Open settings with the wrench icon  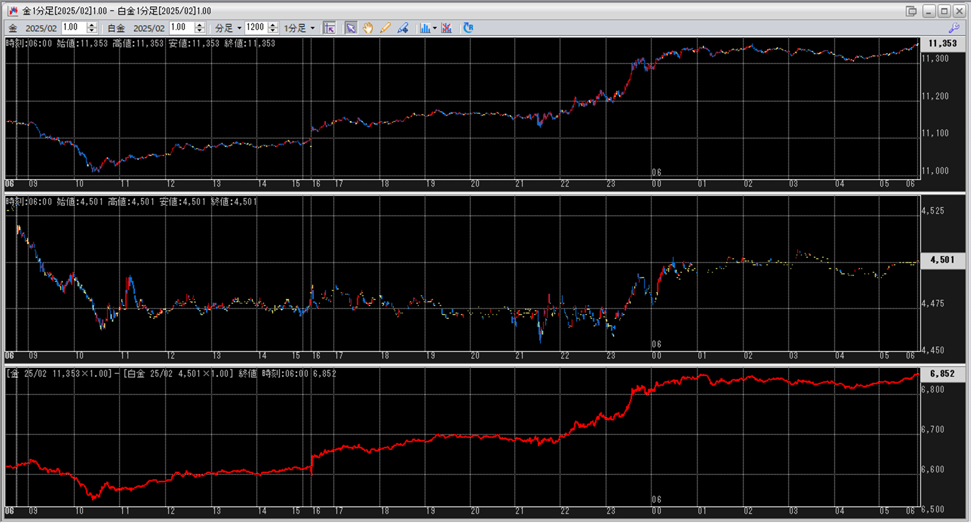tap(954, 28)
